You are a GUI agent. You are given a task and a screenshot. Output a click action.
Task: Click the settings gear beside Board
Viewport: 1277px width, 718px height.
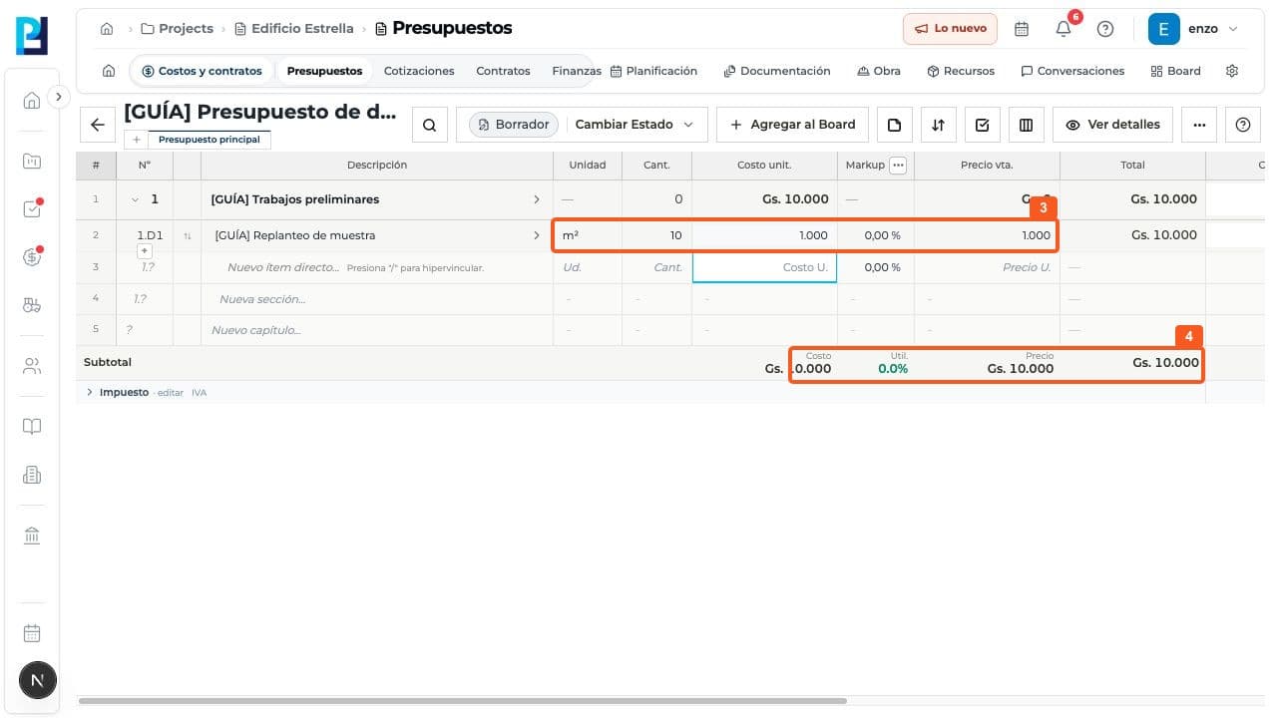tap(1232, 71)
